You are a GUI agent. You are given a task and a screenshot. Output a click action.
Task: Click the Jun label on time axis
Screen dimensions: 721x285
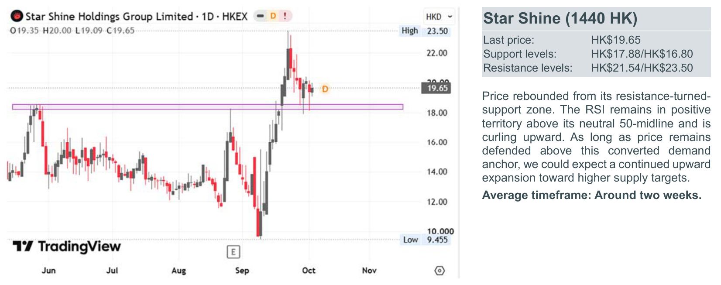[48, 271]
